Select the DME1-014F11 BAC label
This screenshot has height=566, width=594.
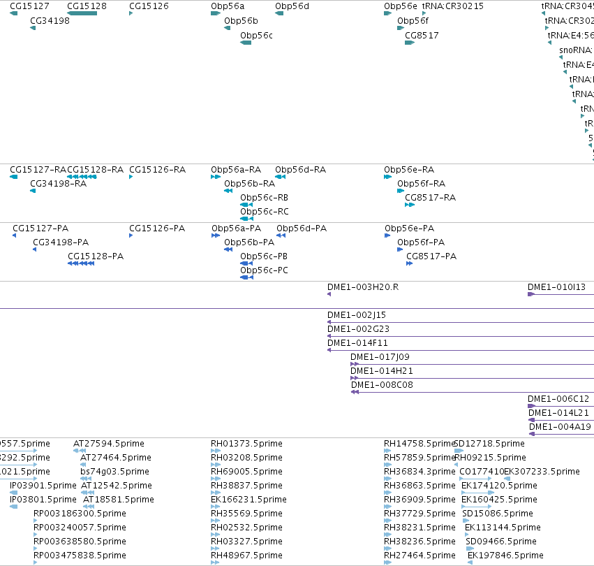click(x=357, y=343)
